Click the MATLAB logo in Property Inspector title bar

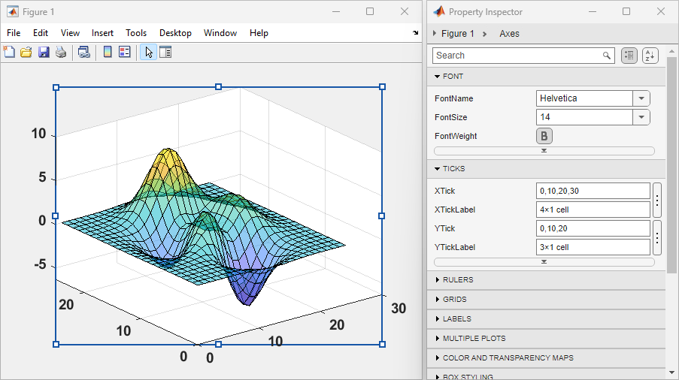click(439, 12)
